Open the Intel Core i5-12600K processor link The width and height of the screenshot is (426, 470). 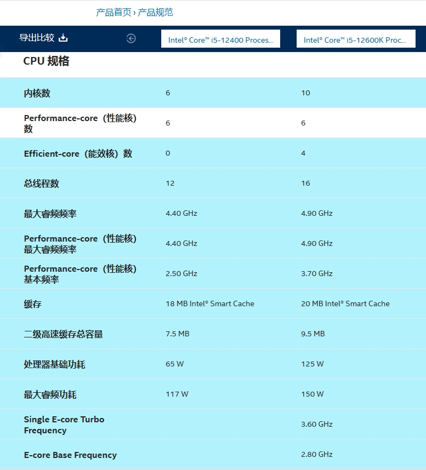pos(356,39)
